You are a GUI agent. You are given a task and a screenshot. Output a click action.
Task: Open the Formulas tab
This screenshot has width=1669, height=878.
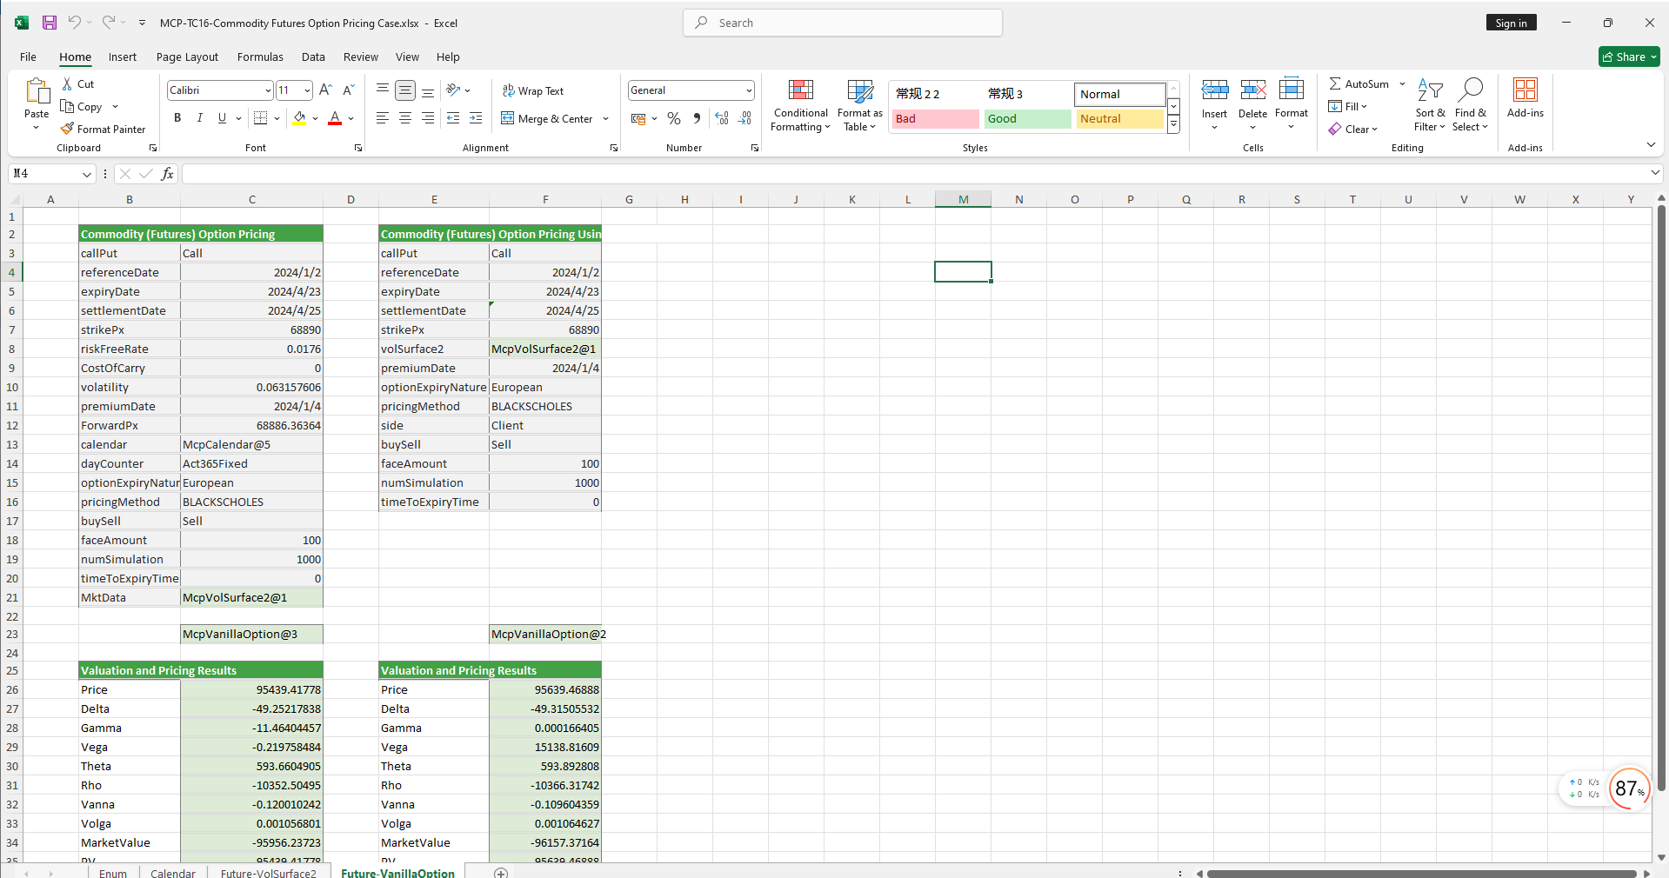point(260,57)
